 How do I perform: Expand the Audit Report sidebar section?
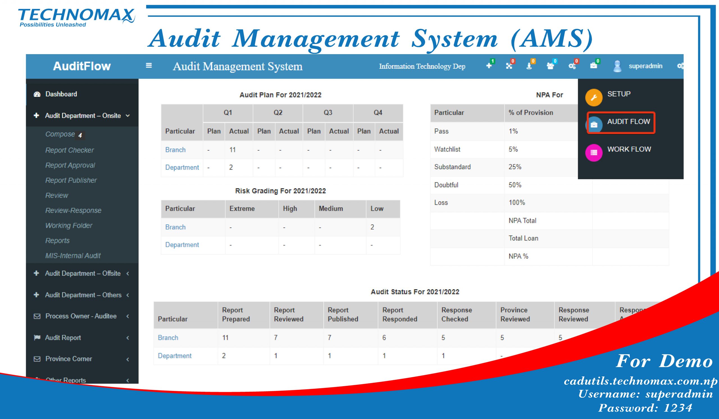tap(63, 338)
